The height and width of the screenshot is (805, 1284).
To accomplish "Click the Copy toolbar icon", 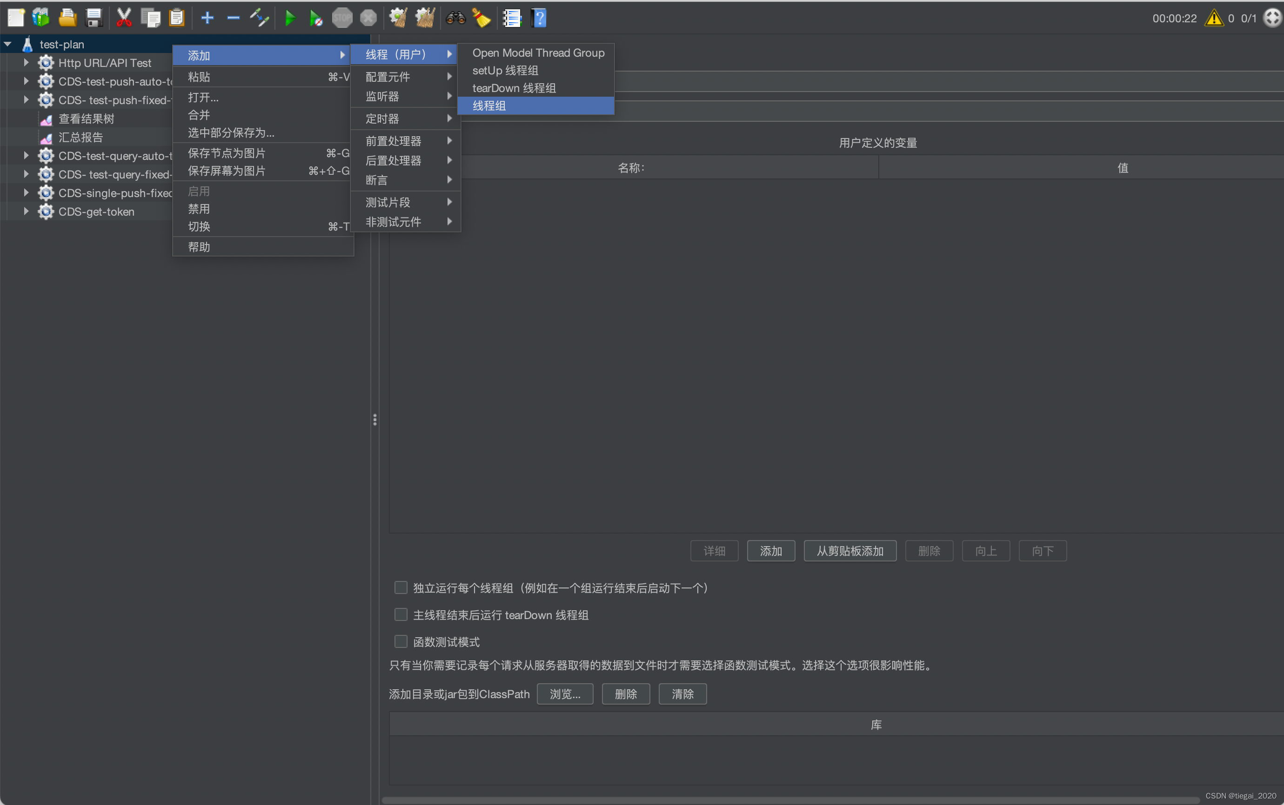I will (151, 18).
